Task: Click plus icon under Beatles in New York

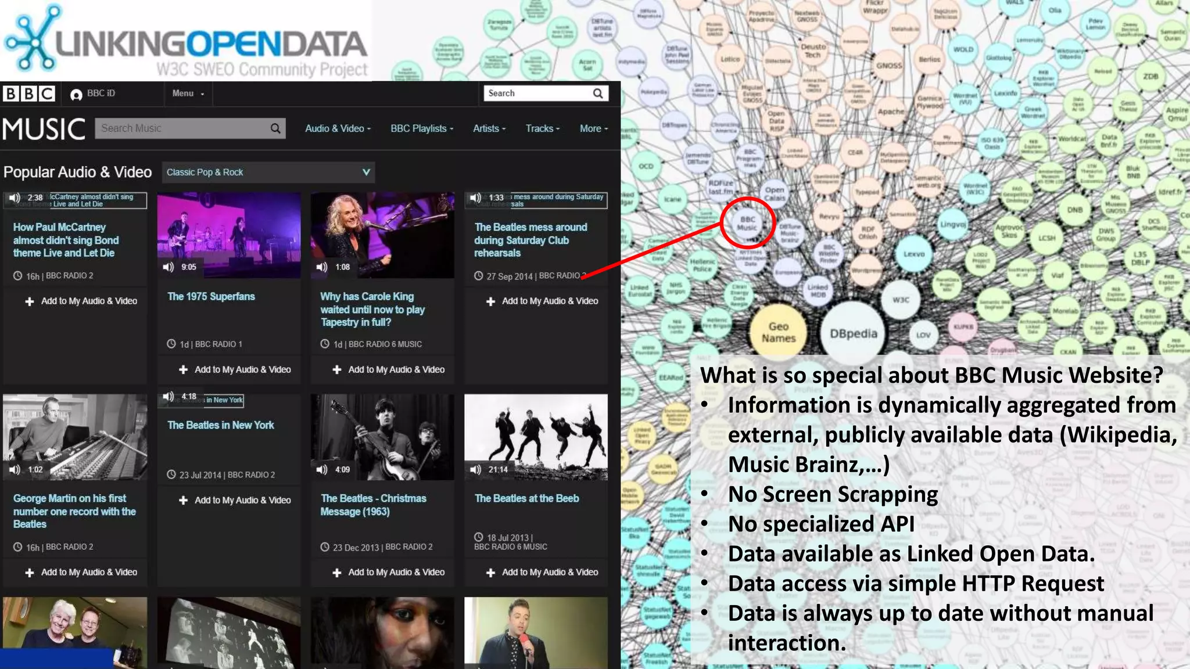Action: (184, 501)
